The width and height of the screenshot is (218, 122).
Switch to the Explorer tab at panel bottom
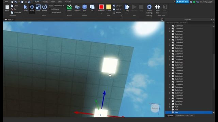click(x=170, y=115)
